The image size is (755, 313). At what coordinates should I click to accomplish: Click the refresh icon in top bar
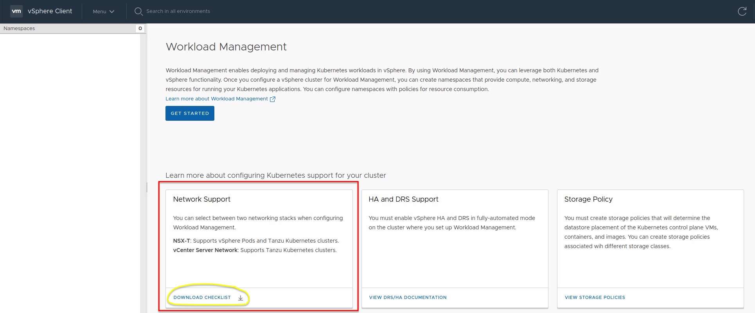[742, 11]
